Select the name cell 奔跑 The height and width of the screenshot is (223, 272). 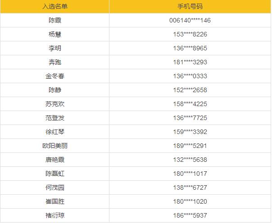point(54,62)
